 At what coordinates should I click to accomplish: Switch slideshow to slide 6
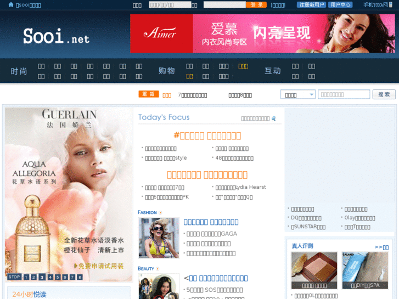click(x=65, y=277)
